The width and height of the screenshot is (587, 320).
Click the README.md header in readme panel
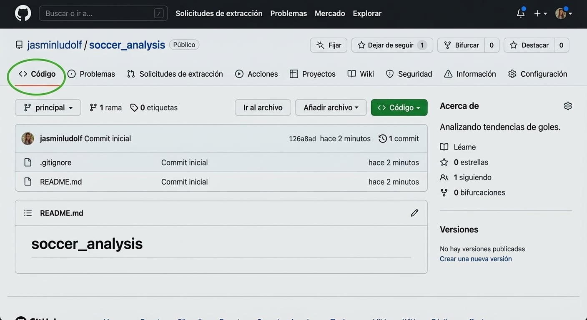tap(62, 213)
